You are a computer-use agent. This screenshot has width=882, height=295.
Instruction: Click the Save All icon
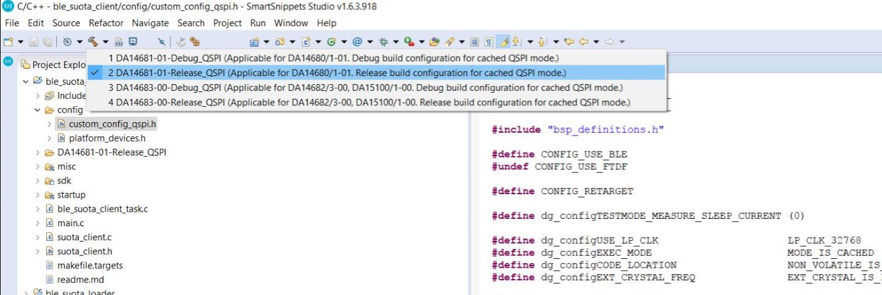47,41
